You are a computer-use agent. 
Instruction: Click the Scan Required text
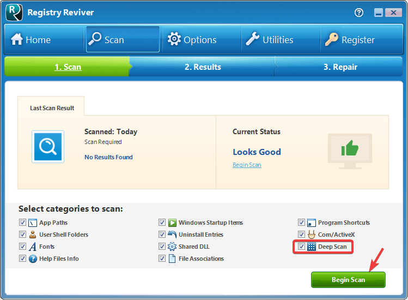click(x=103, y=142)
